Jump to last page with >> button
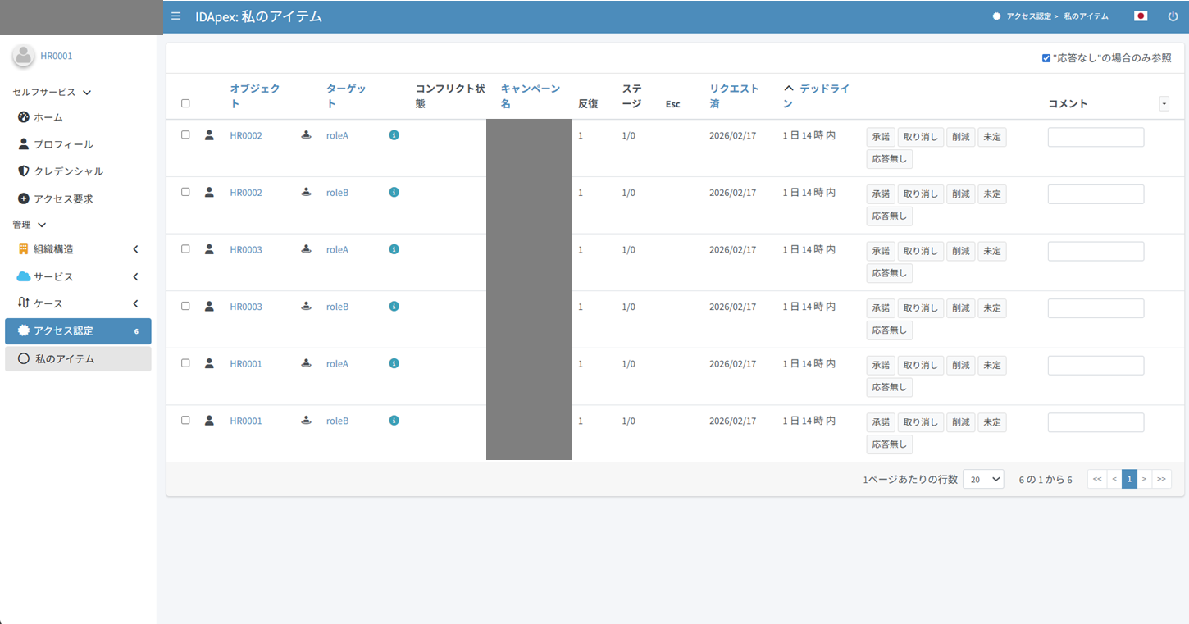Screen dimensions: 1189x624 point(1161,479)
